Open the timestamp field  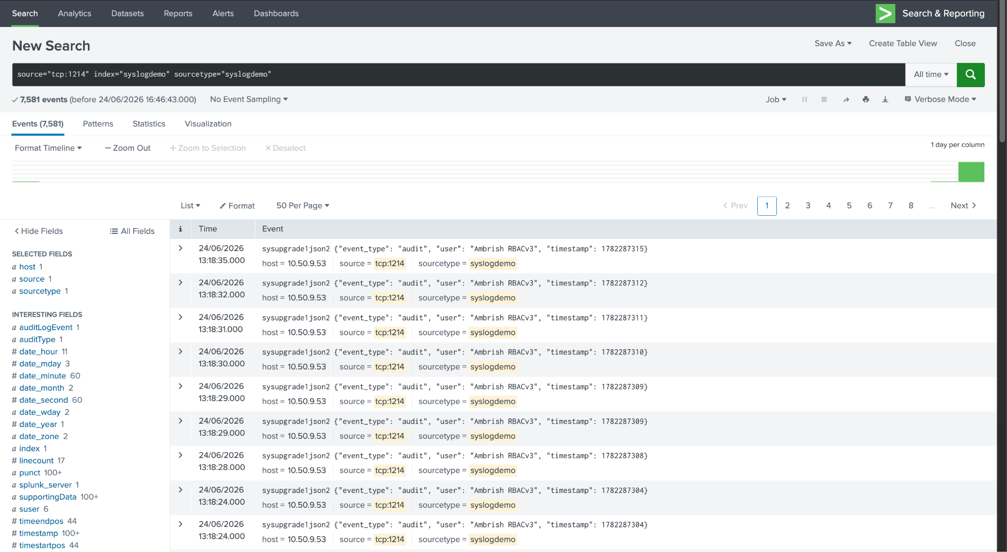point(38,533)
